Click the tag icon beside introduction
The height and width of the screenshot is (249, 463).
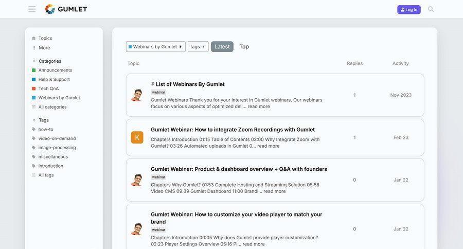coord(33,166)
